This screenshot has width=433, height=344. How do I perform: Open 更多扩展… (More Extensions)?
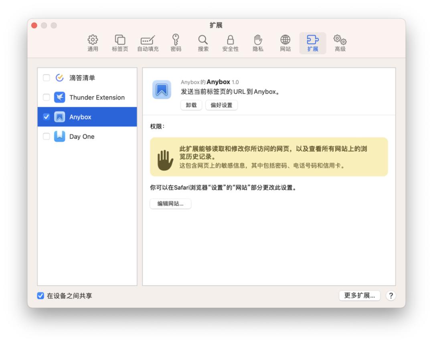[360, 295]
